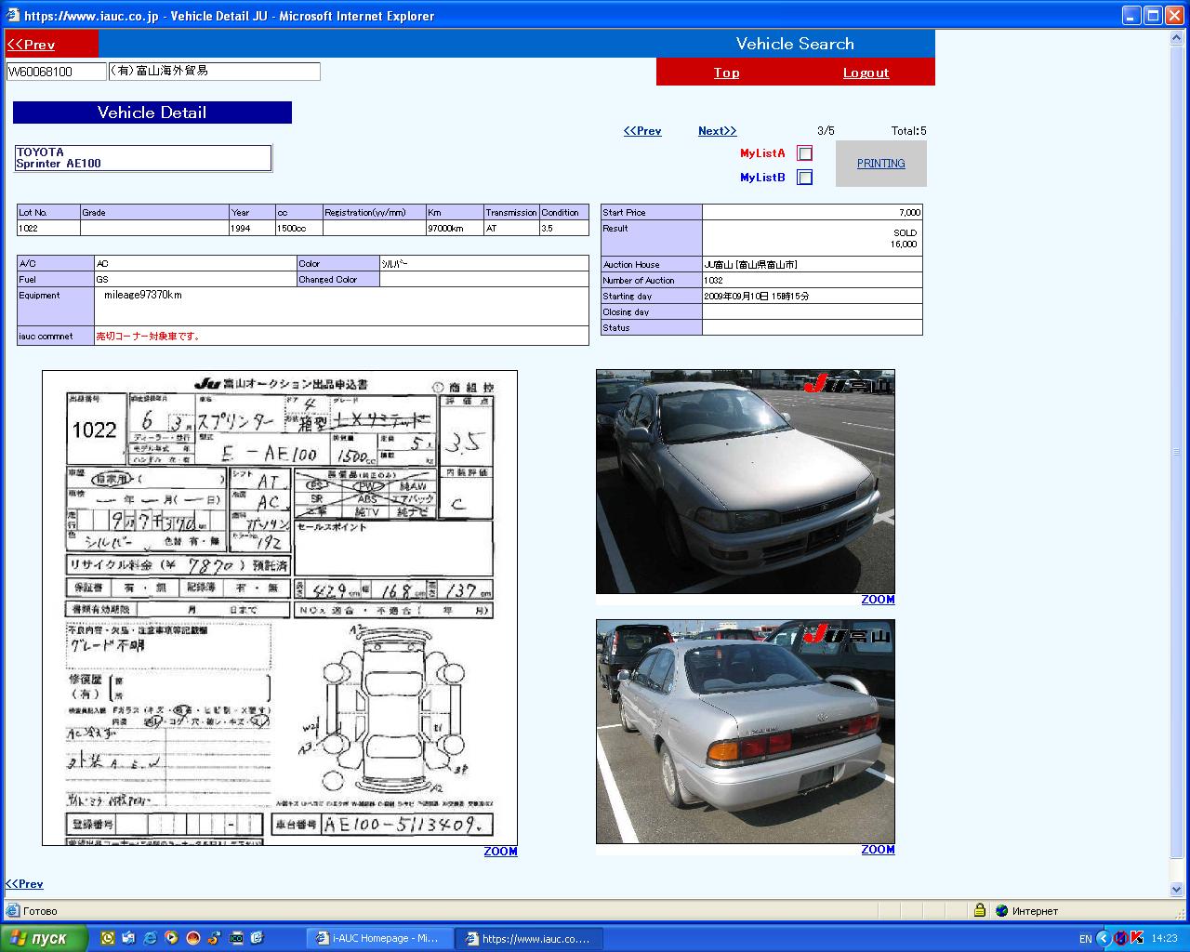
Task: Click the W60068100 ID field
Action: 57,72
